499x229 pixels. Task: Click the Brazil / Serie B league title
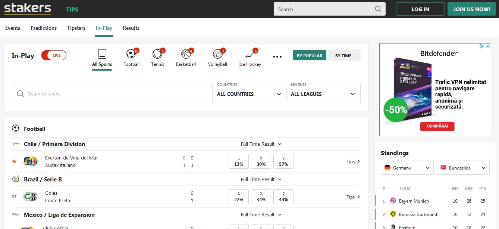(x=43, y=179)
